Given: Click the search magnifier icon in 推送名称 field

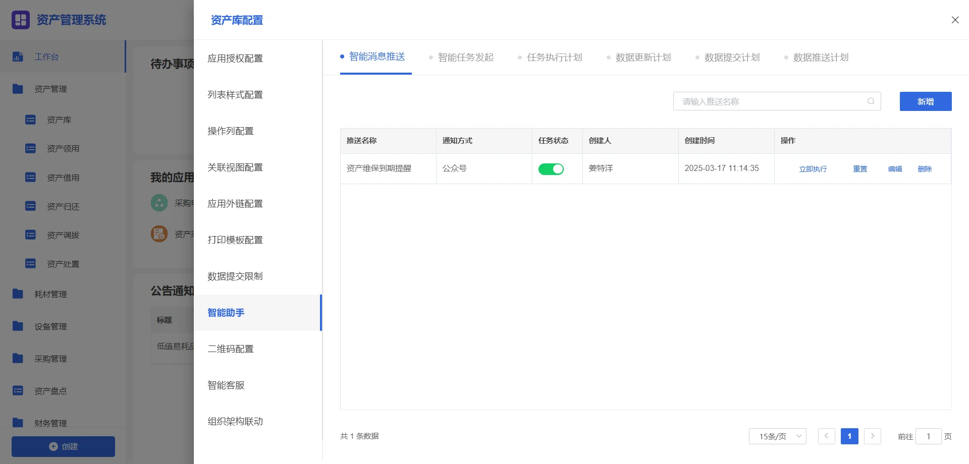Looking at the screenshot, I should 871,101.
